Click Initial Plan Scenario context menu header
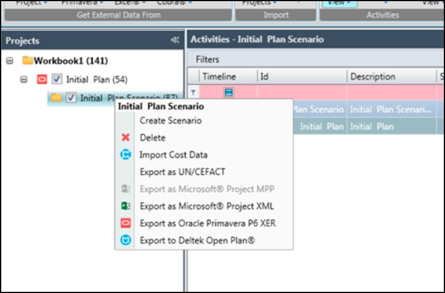Image resolution: width=445 pixels, height=293 pixels. [161, 107]
